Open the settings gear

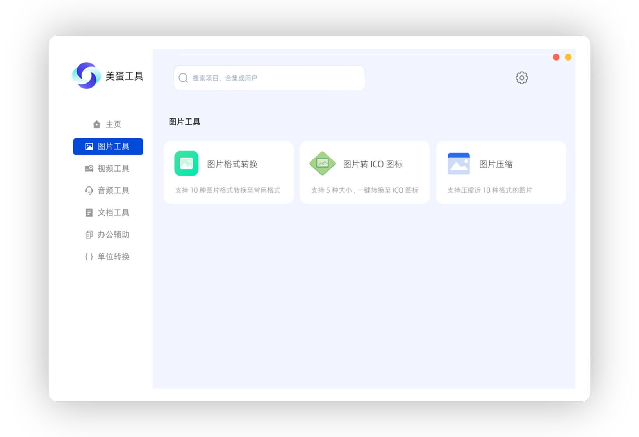click(x=521, y=77)
